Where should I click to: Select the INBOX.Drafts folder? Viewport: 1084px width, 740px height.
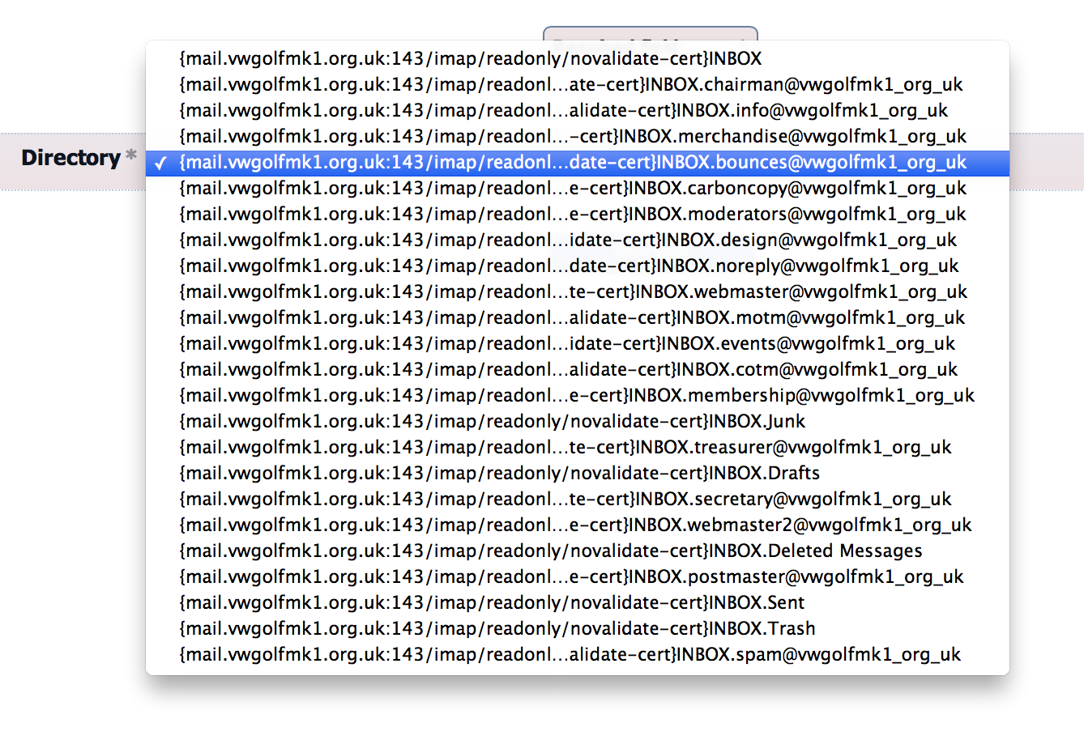pyautogui.click(x=499, y=473)
